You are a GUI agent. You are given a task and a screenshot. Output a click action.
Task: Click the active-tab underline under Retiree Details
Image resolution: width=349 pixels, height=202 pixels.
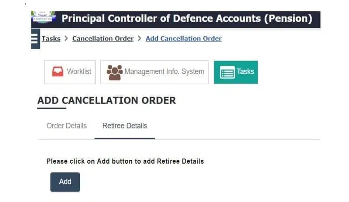point(125,138)
